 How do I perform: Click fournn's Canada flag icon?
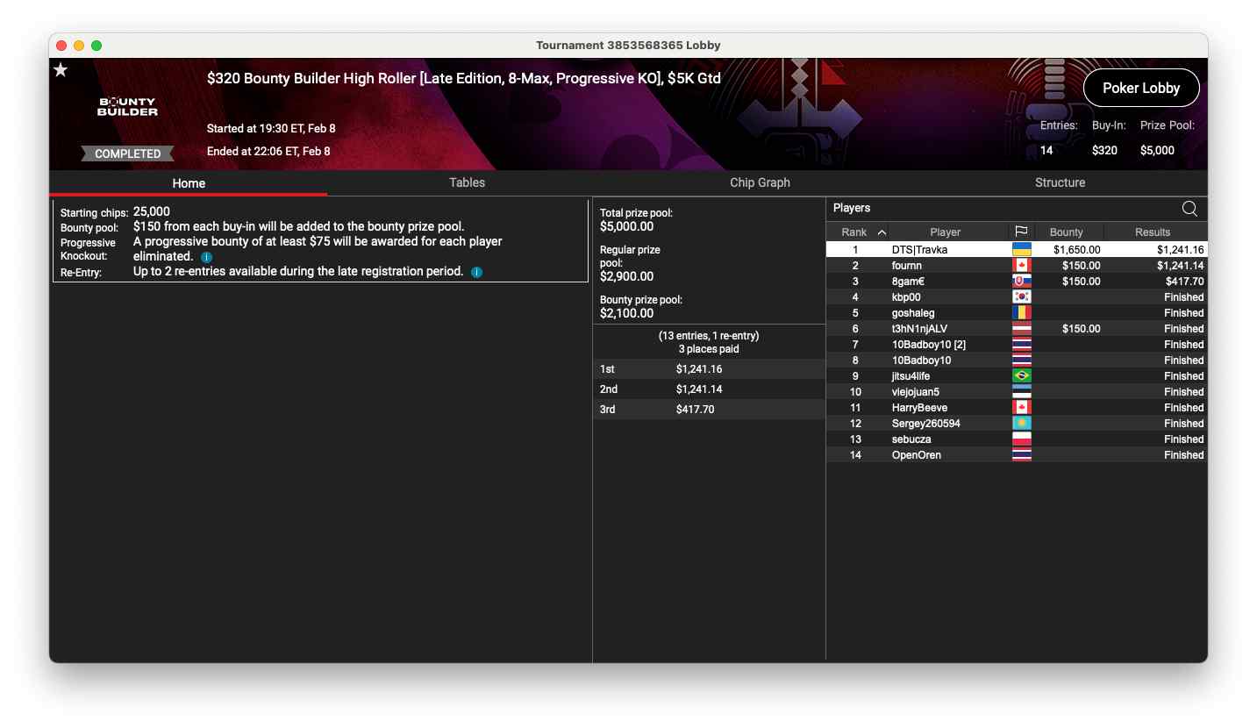tap(1021, 266)
